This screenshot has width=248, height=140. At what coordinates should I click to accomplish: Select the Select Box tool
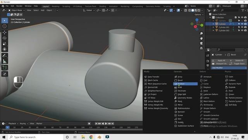click(x=5, y=21)
